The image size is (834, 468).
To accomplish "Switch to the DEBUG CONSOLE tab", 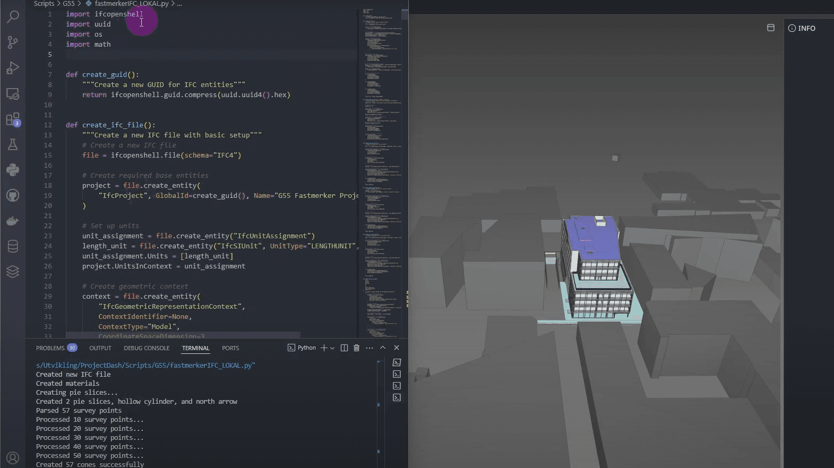I will [x=147, y=348].
